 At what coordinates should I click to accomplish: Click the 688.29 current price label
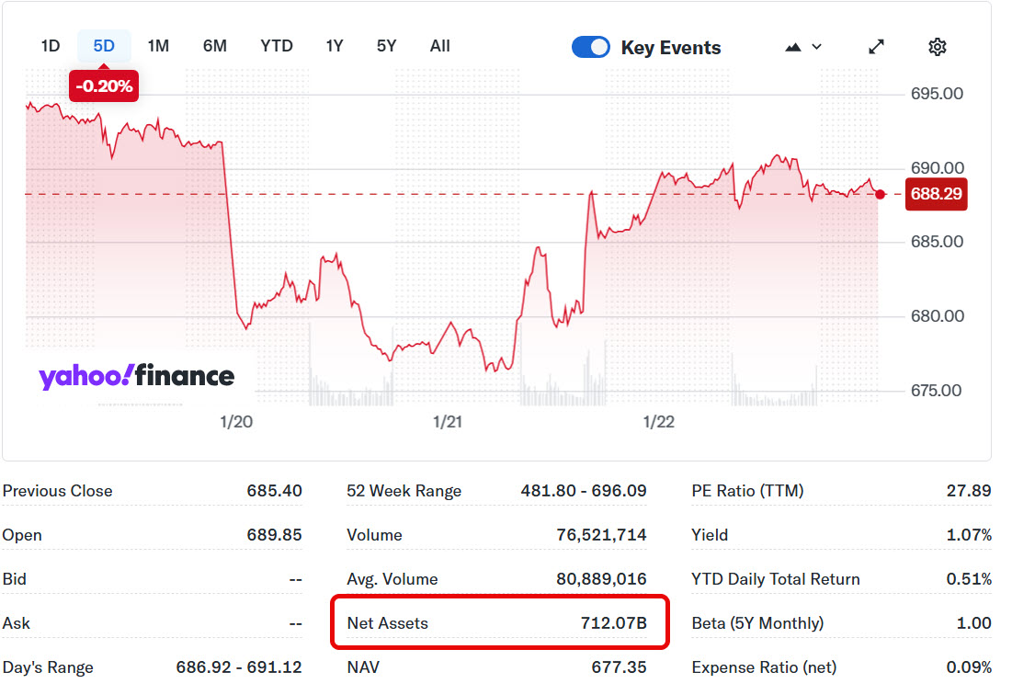pyautogui.click(x=936, y=195)
